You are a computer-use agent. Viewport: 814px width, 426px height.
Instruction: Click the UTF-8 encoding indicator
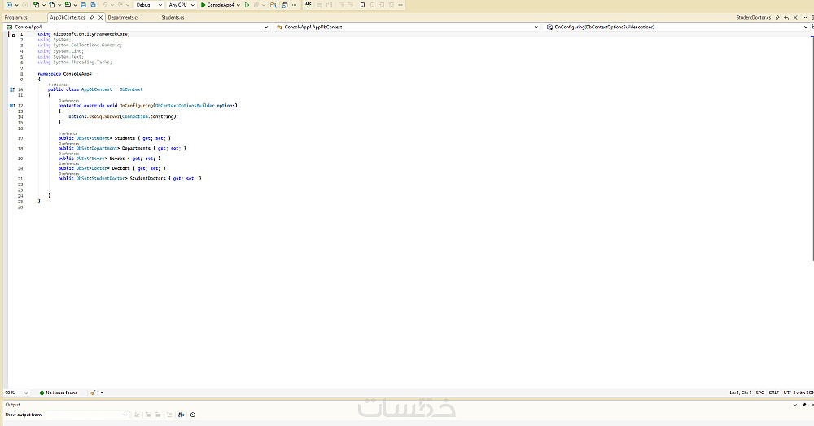[x=799, y=393]
